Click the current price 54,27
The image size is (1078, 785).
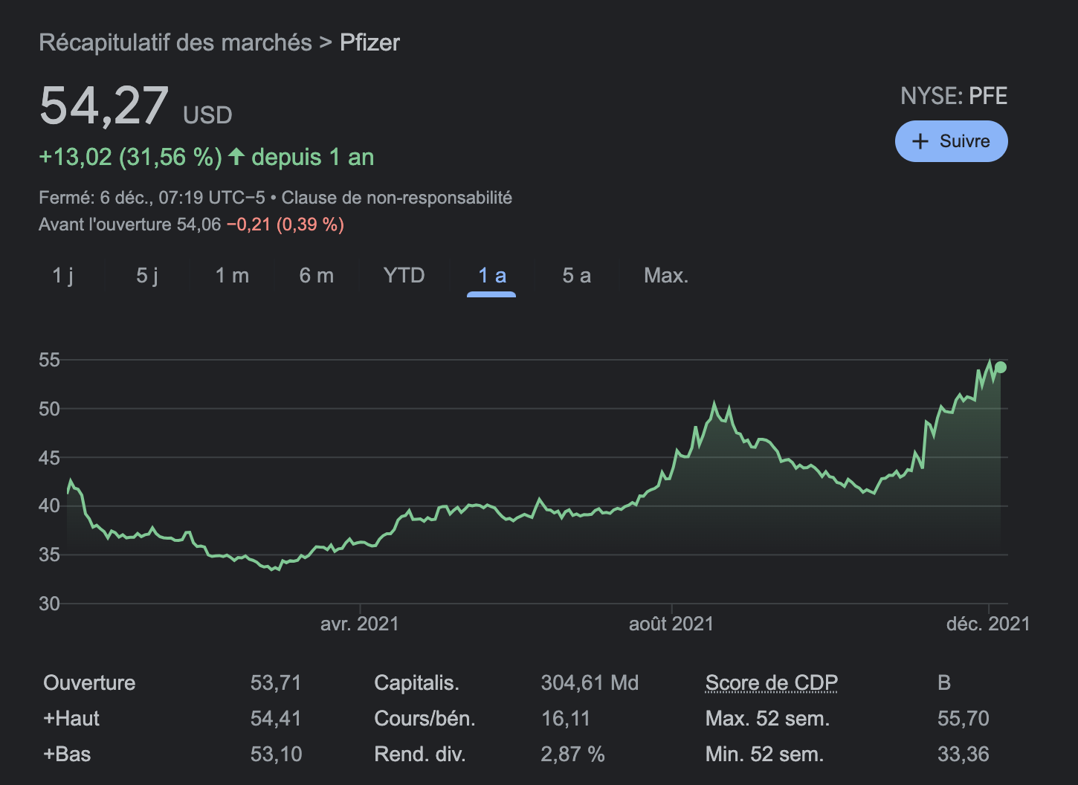pos(104,106)
